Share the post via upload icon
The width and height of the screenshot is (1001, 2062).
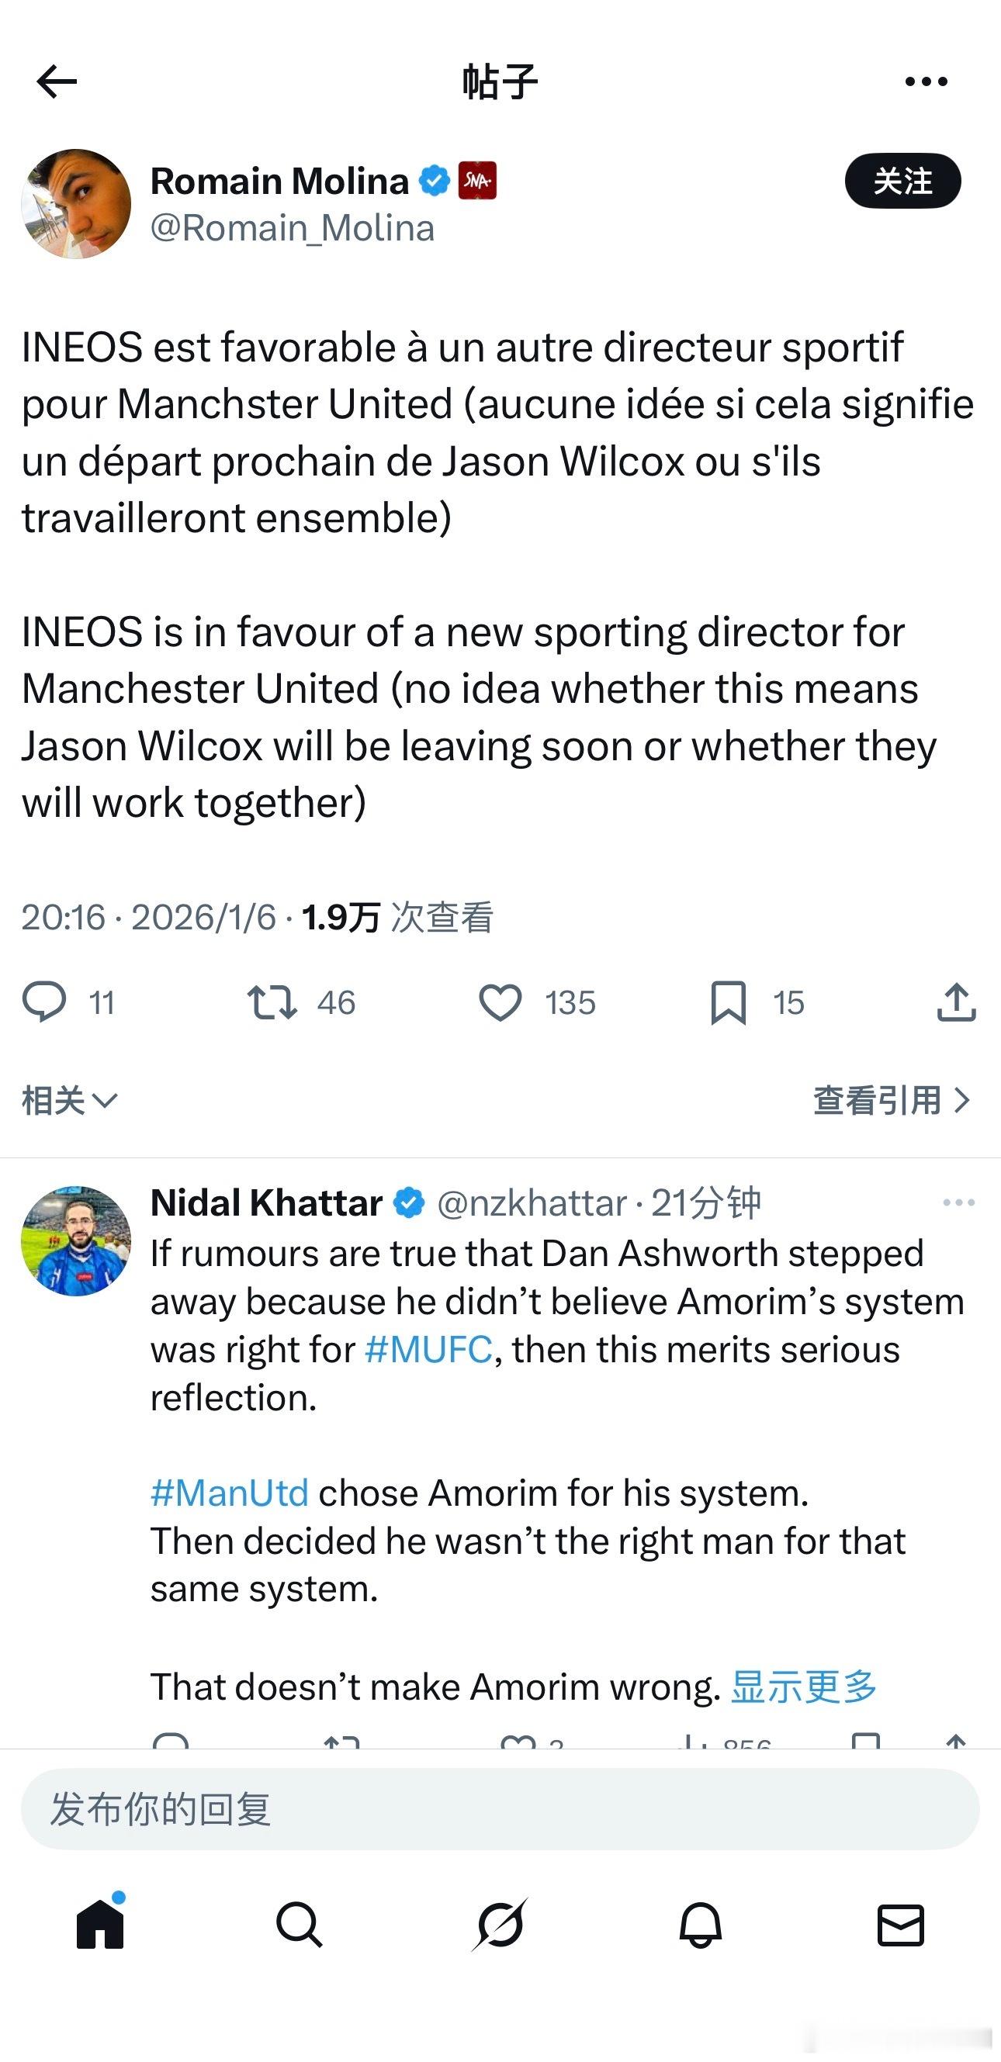pyautogui.click(x=956, y=1002)
